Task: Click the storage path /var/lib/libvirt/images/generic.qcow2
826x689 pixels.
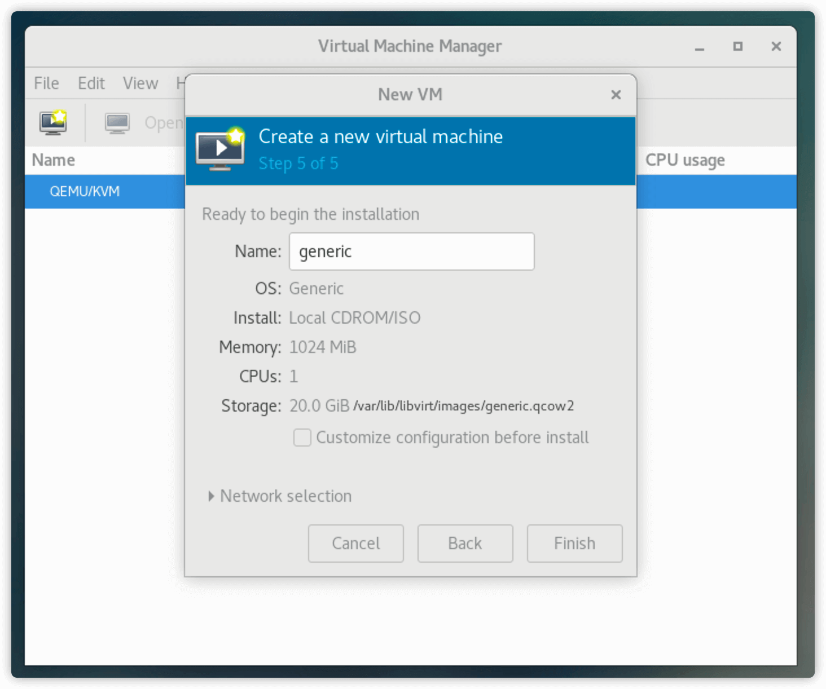Action: tap(463, 406)
